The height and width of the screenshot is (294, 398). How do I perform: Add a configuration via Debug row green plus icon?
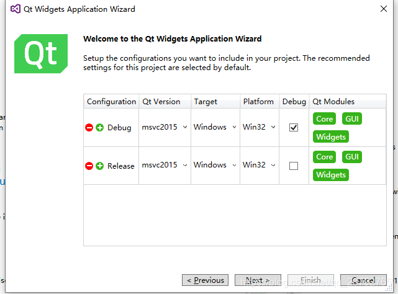100,127
